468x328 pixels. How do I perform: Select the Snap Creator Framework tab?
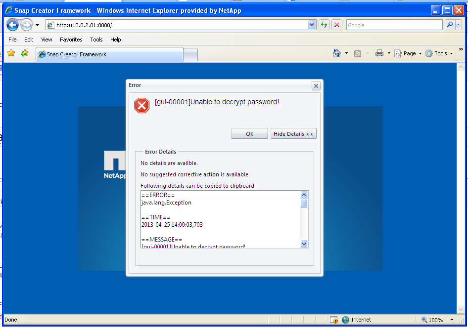(109, 54)
